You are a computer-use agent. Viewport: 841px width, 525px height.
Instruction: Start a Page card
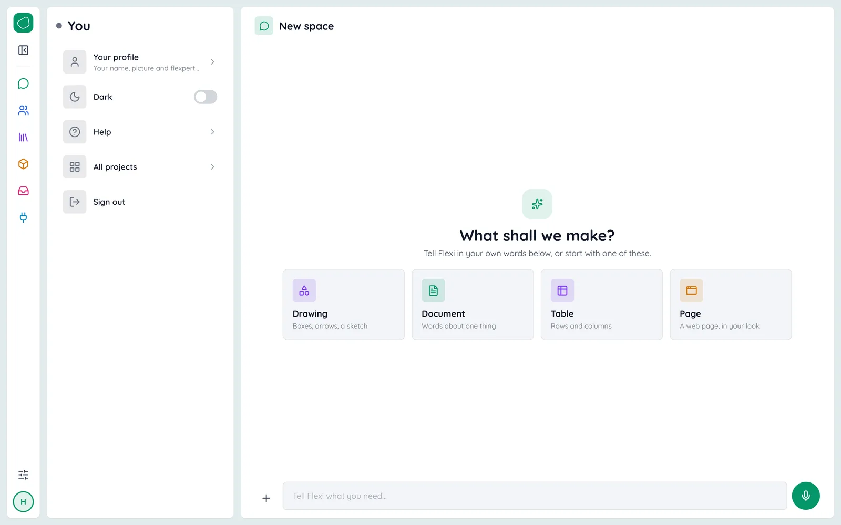[731, 304]
